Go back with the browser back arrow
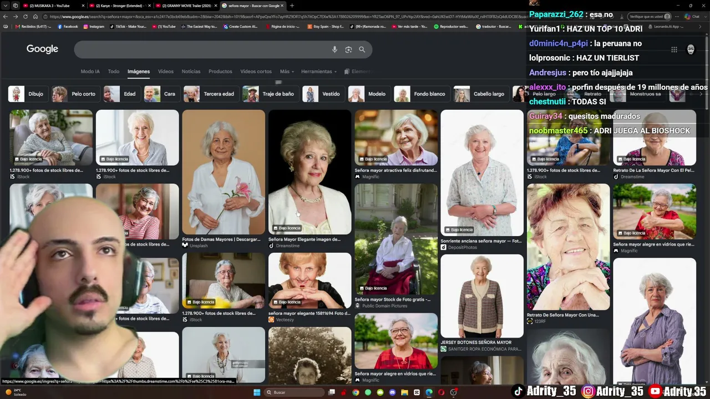The width and height of the screenshot is (710, 399). tap(6, 17)
